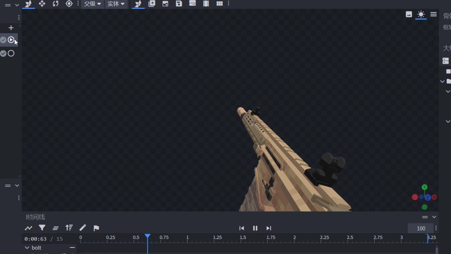451x254 pixels.
Task: Toggle the first animation's checkmark
Action: click(3, 40)
